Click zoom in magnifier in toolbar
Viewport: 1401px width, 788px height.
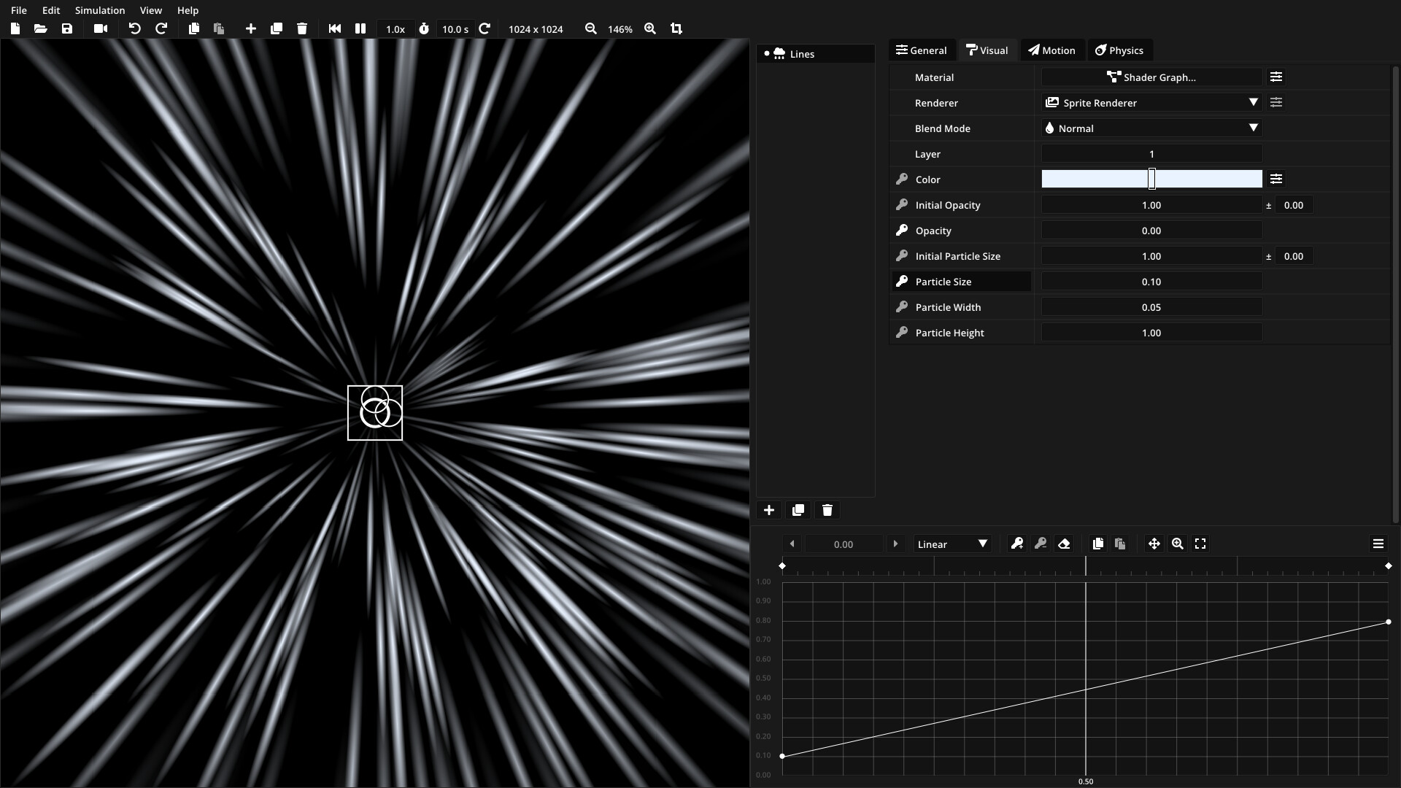[650, 28]
